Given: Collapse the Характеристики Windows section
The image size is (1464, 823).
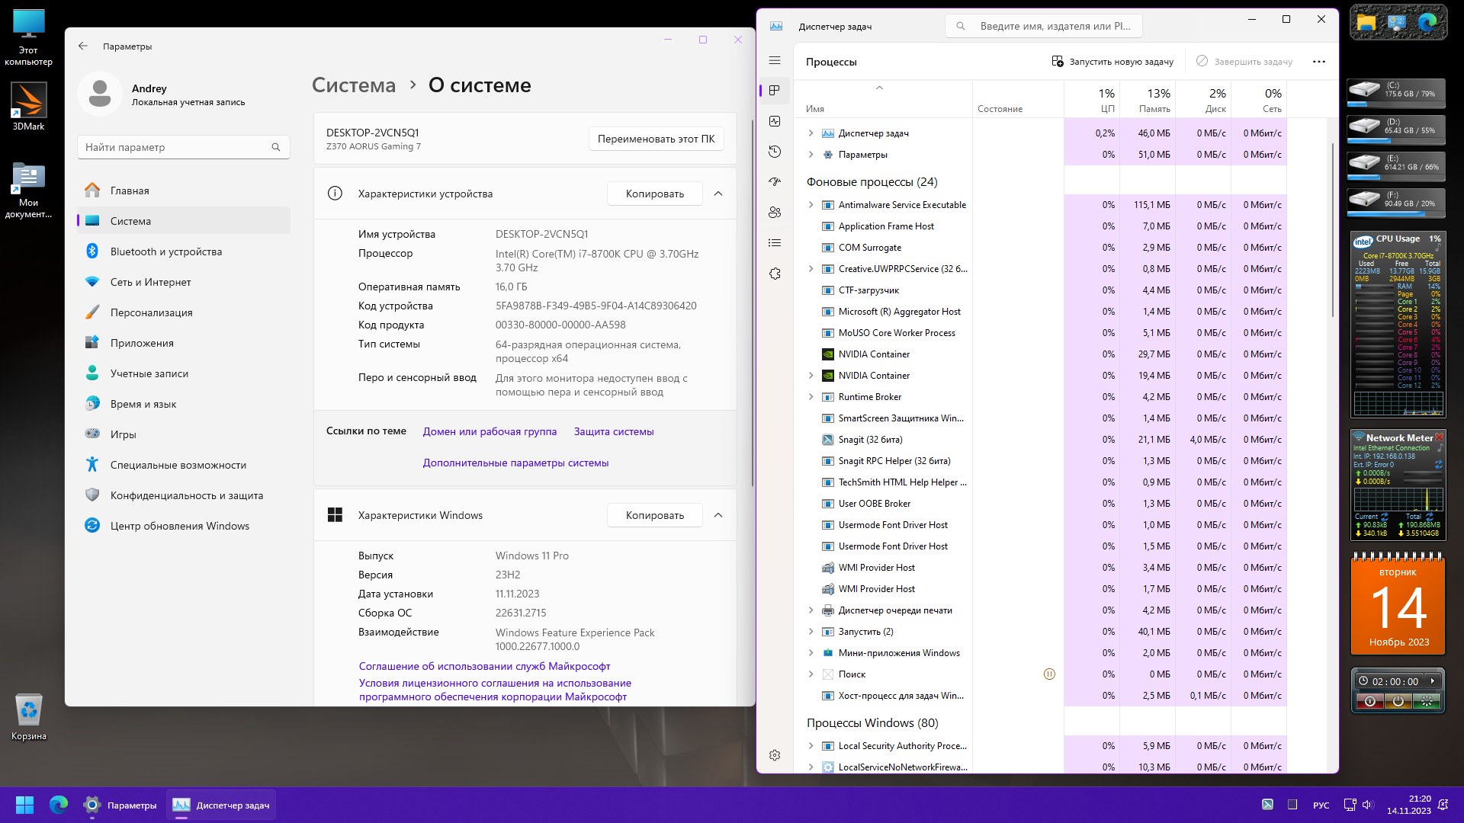Looking at the screenshot, I should pos(718,515).
